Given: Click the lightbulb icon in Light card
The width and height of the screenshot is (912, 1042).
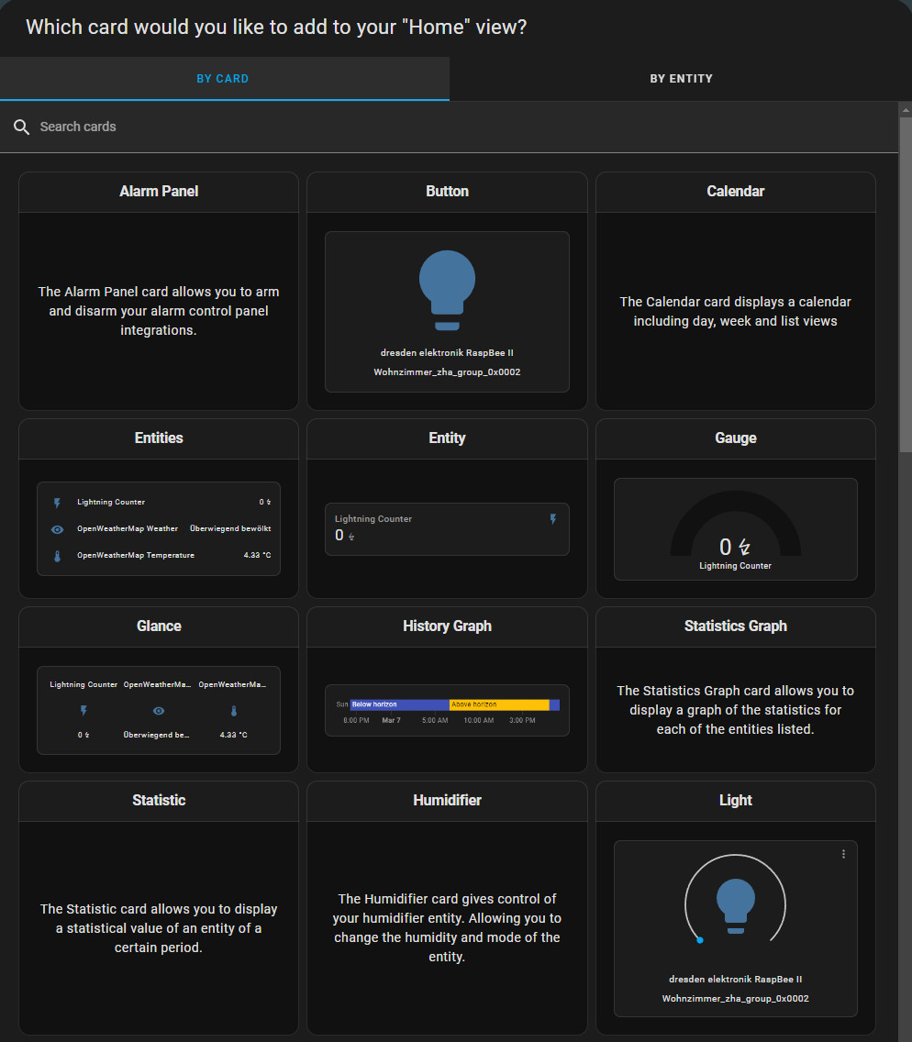Looking at the screenshot, I should tap(735, 905).
